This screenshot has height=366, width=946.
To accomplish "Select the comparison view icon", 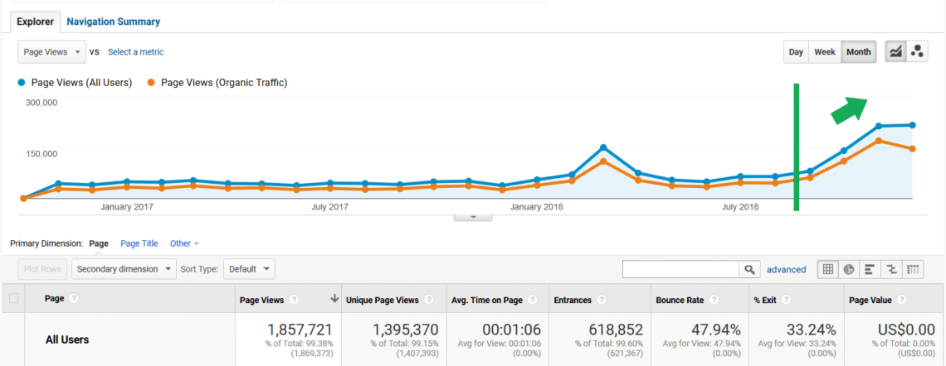I will (890, 269).
